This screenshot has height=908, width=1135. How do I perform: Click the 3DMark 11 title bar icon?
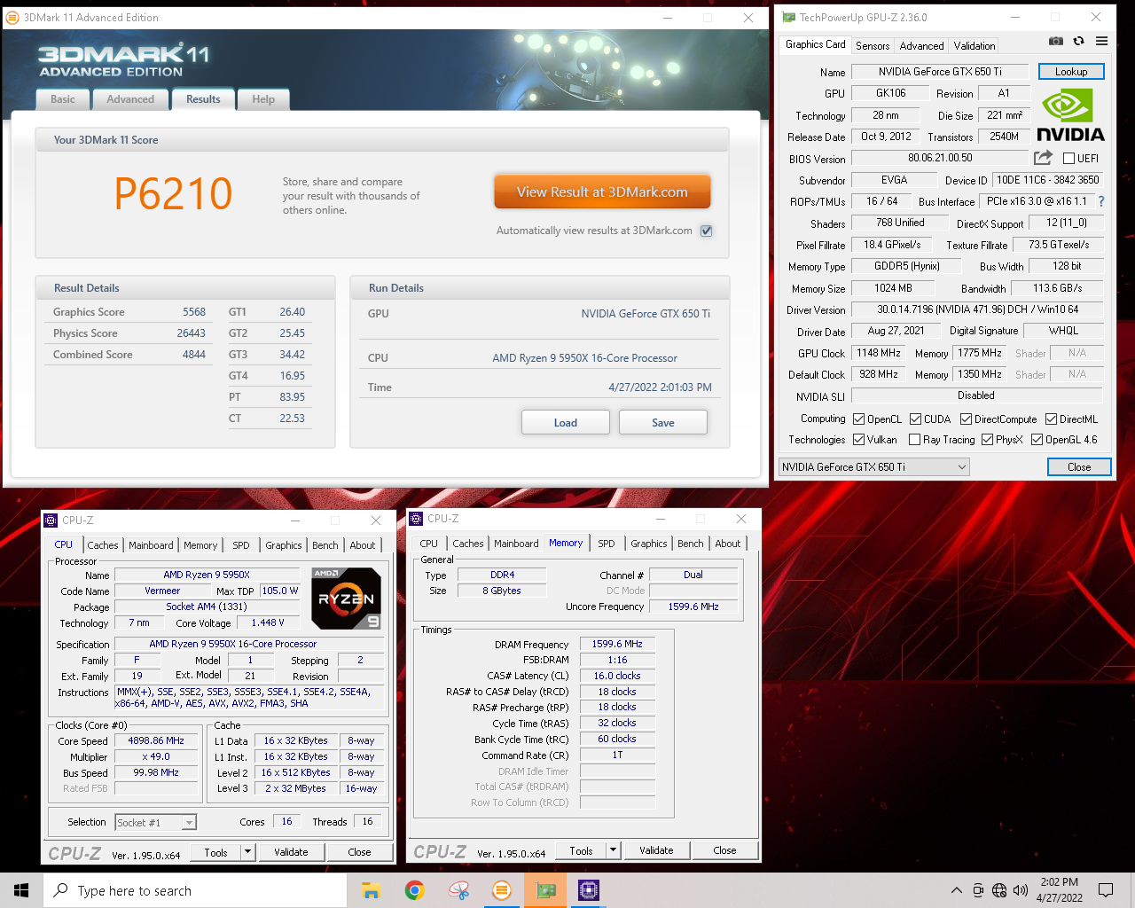coord(12,17)
